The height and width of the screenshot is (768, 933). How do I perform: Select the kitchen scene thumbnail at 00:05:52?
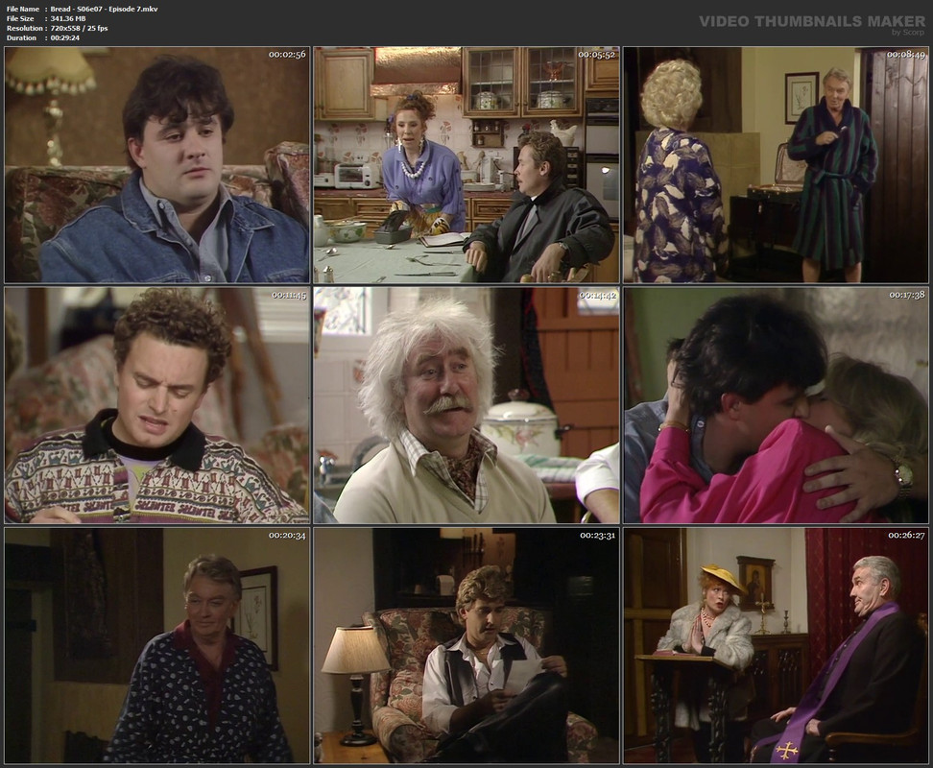[466, 165]
